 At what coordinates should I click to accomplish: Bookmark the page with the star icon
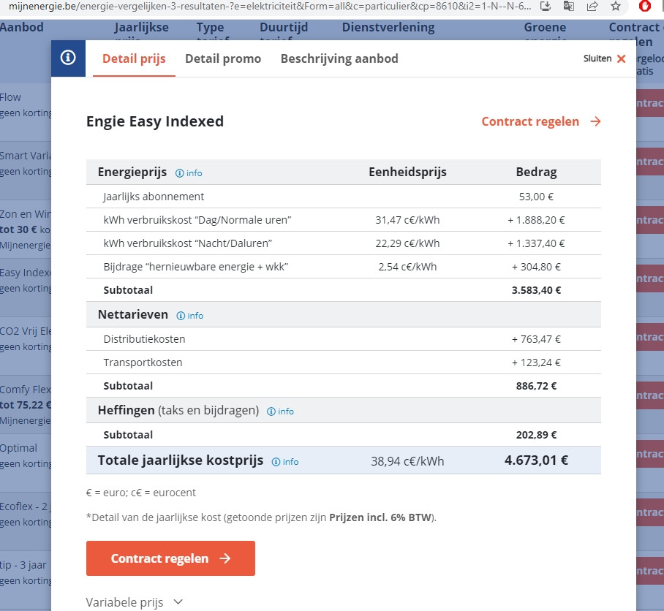616,6
